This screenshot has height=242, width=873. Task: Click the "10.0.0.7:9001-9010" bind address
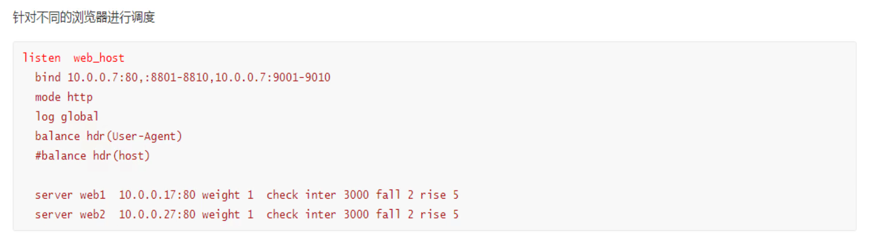pyautogui.click(x=272, y=77)
